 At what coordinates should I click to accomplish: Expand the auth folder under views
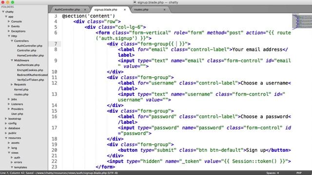coord(12,157)
